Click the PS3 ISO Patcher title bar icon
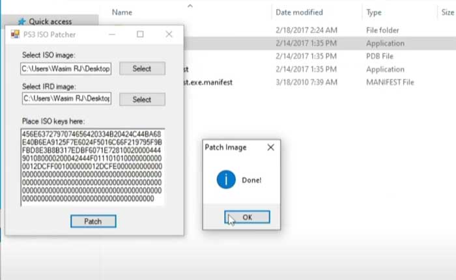Image resolution: width=456 pixels, height=280 pixels. [15, 35]
